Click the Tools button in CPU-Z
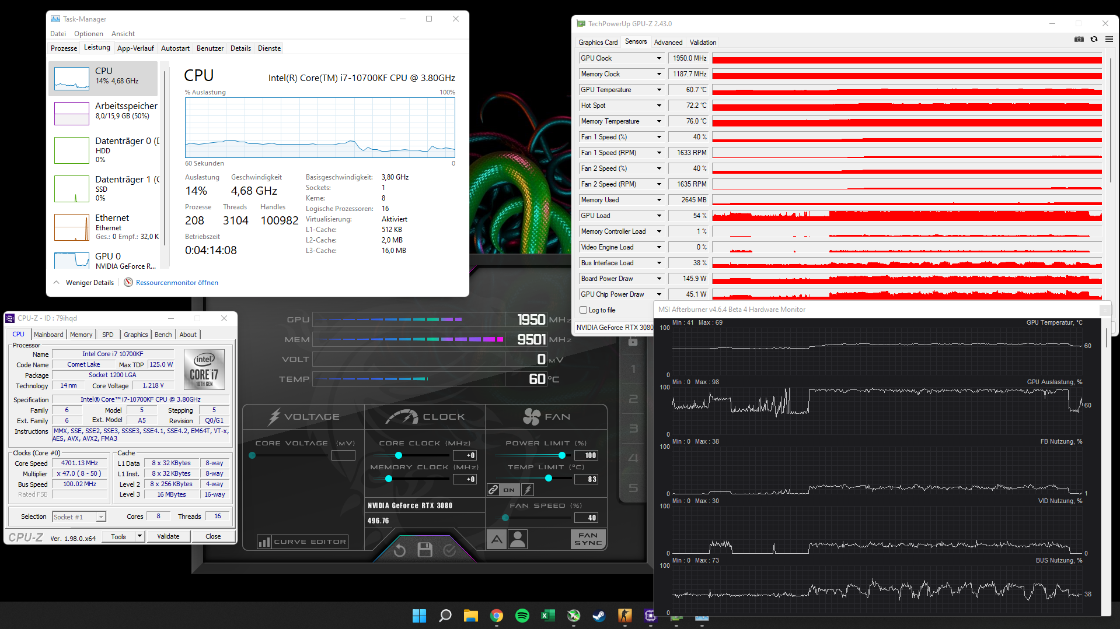 118,536
